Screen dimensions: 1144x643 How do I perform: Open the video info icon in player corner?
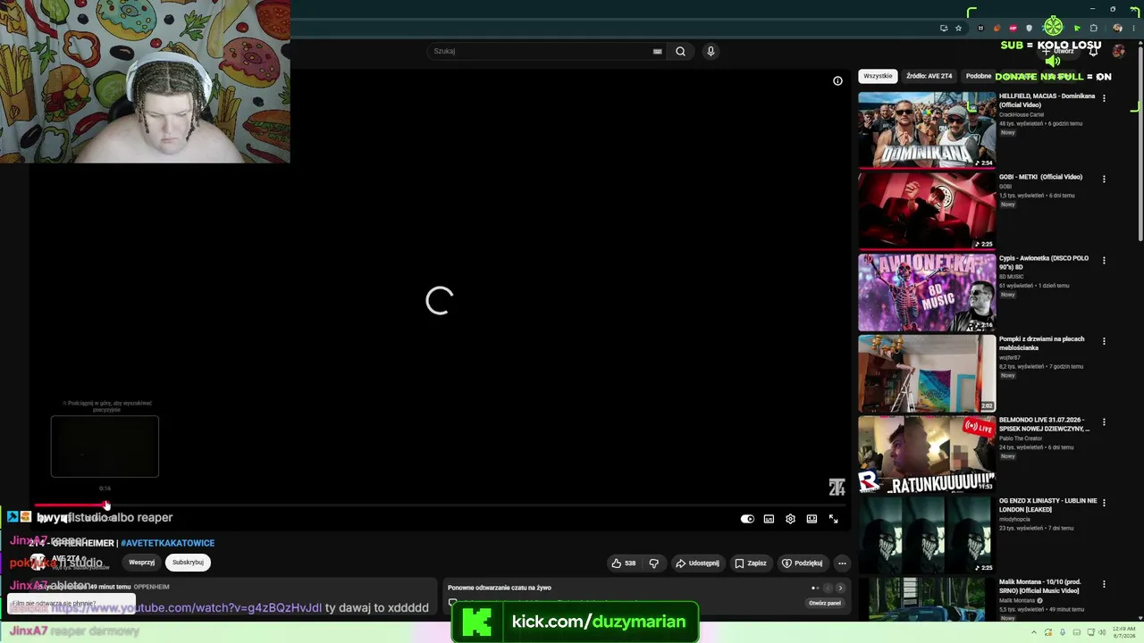tap(837, 81)
